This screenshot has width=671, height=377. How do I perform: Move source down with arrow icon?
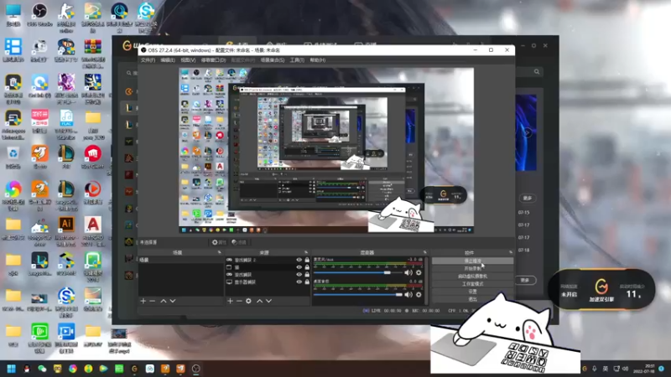pyautogui.click(x=268, y=301)
